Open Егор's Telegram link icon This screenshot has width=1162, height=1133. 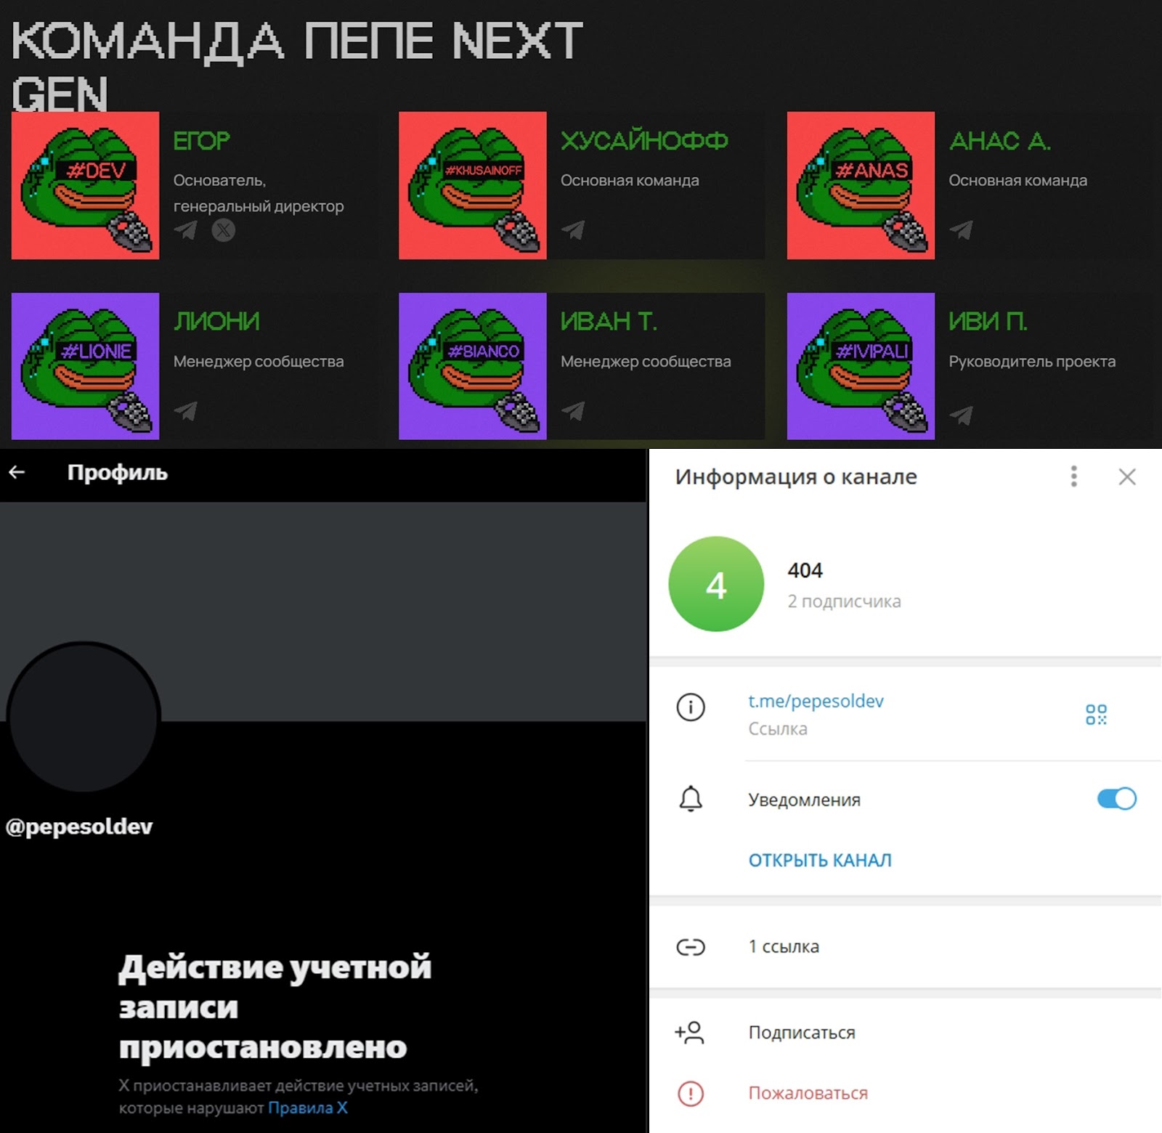tap(186, 230)
